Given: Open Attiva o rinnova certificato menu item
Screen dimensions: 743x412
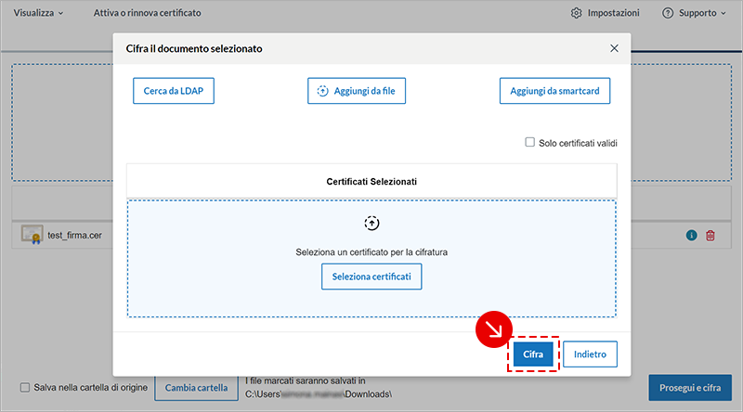Looking at the screenshot, I should coord(147,13).
